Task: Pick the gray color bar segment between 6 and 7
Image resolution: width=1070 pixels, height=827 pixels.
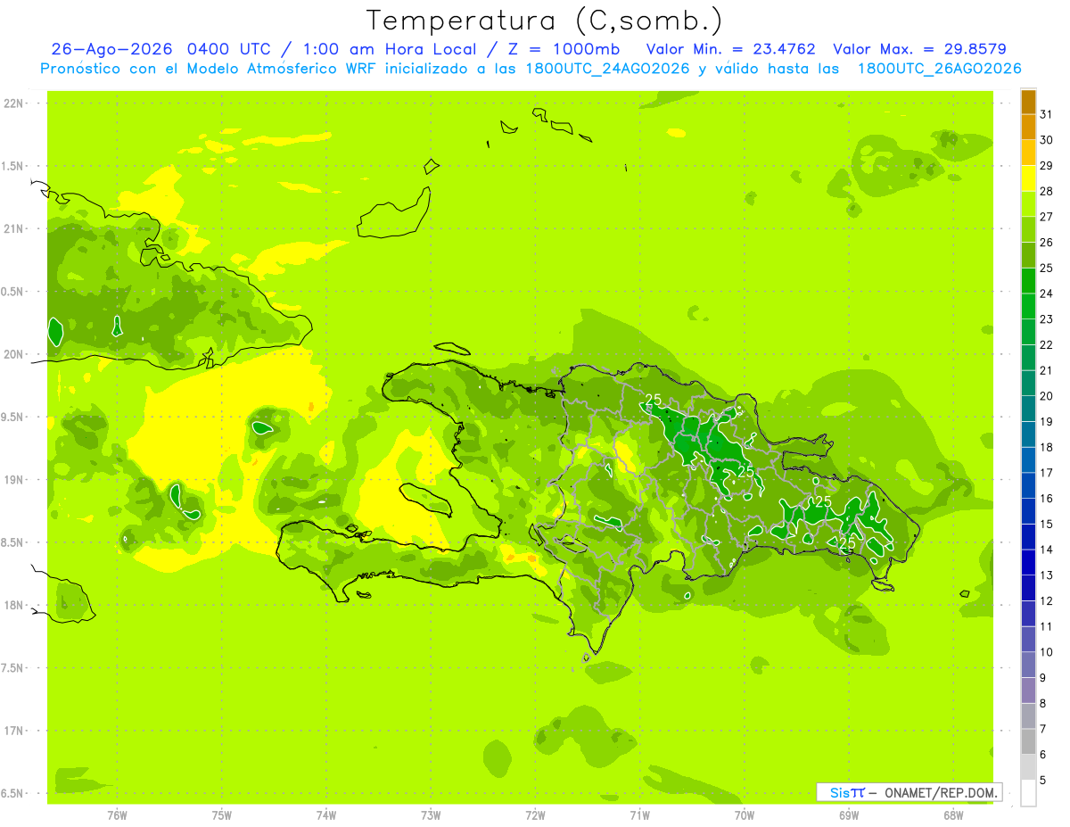Action: (1028, 742)
